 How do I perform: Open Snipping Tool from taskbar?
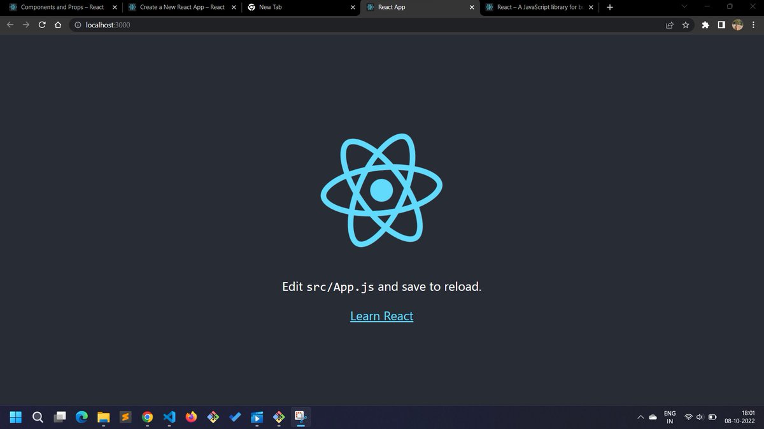click(x=301, y=418)
